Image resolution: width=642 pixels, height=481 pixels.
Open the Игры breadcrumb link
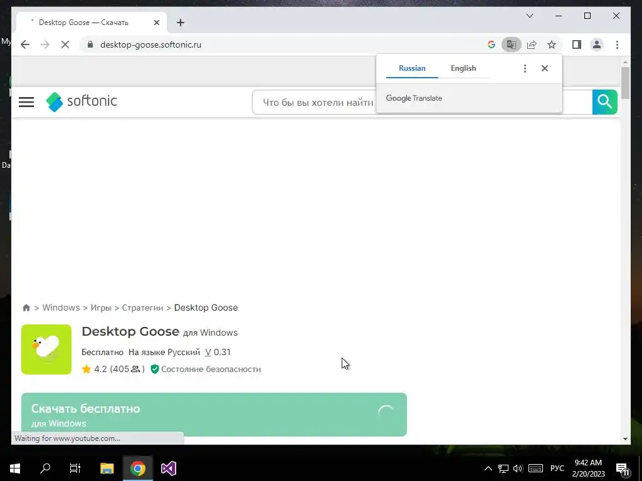[101, 308]
